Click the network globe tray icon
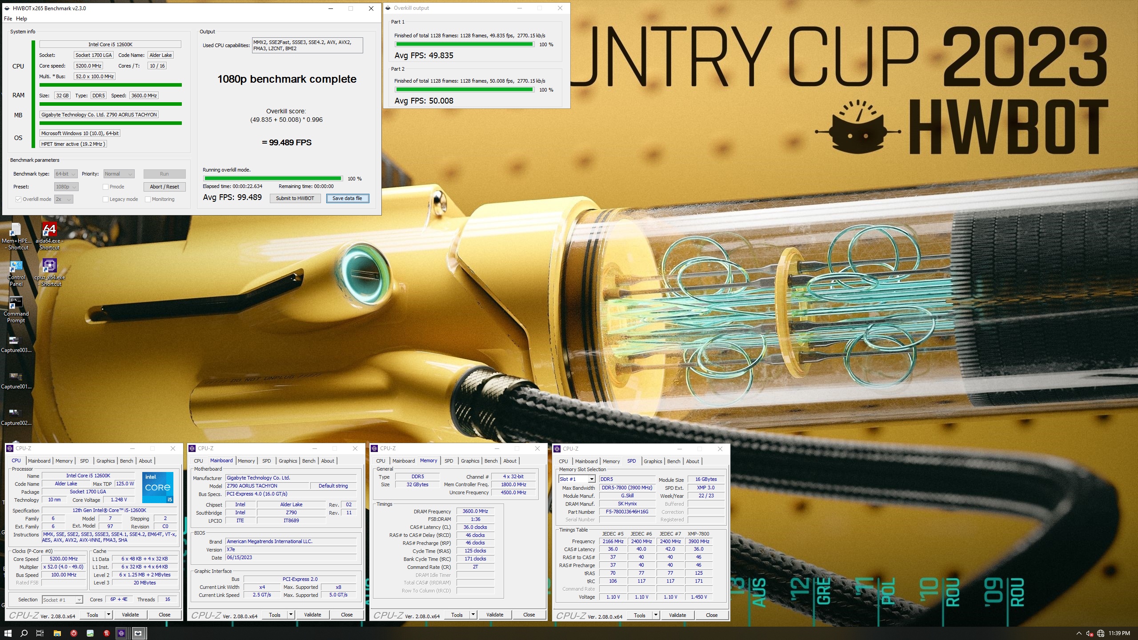The height and width of the screenshot is (640, 1138). pyautogui.click(x=1101, y=633)
